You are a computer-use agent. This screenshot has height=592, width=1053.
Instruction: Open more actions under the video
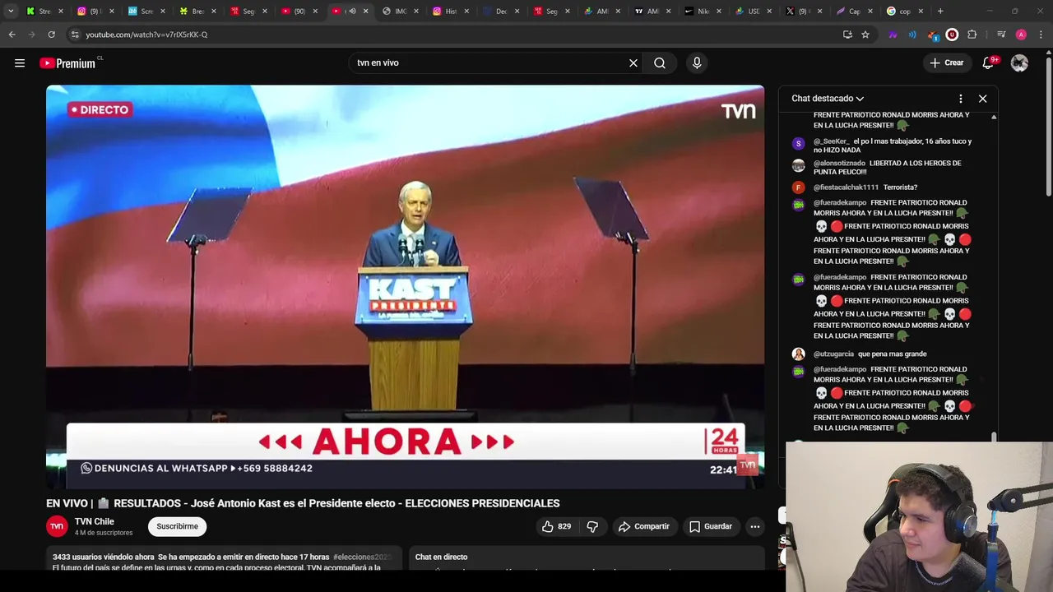click(754, 526)
